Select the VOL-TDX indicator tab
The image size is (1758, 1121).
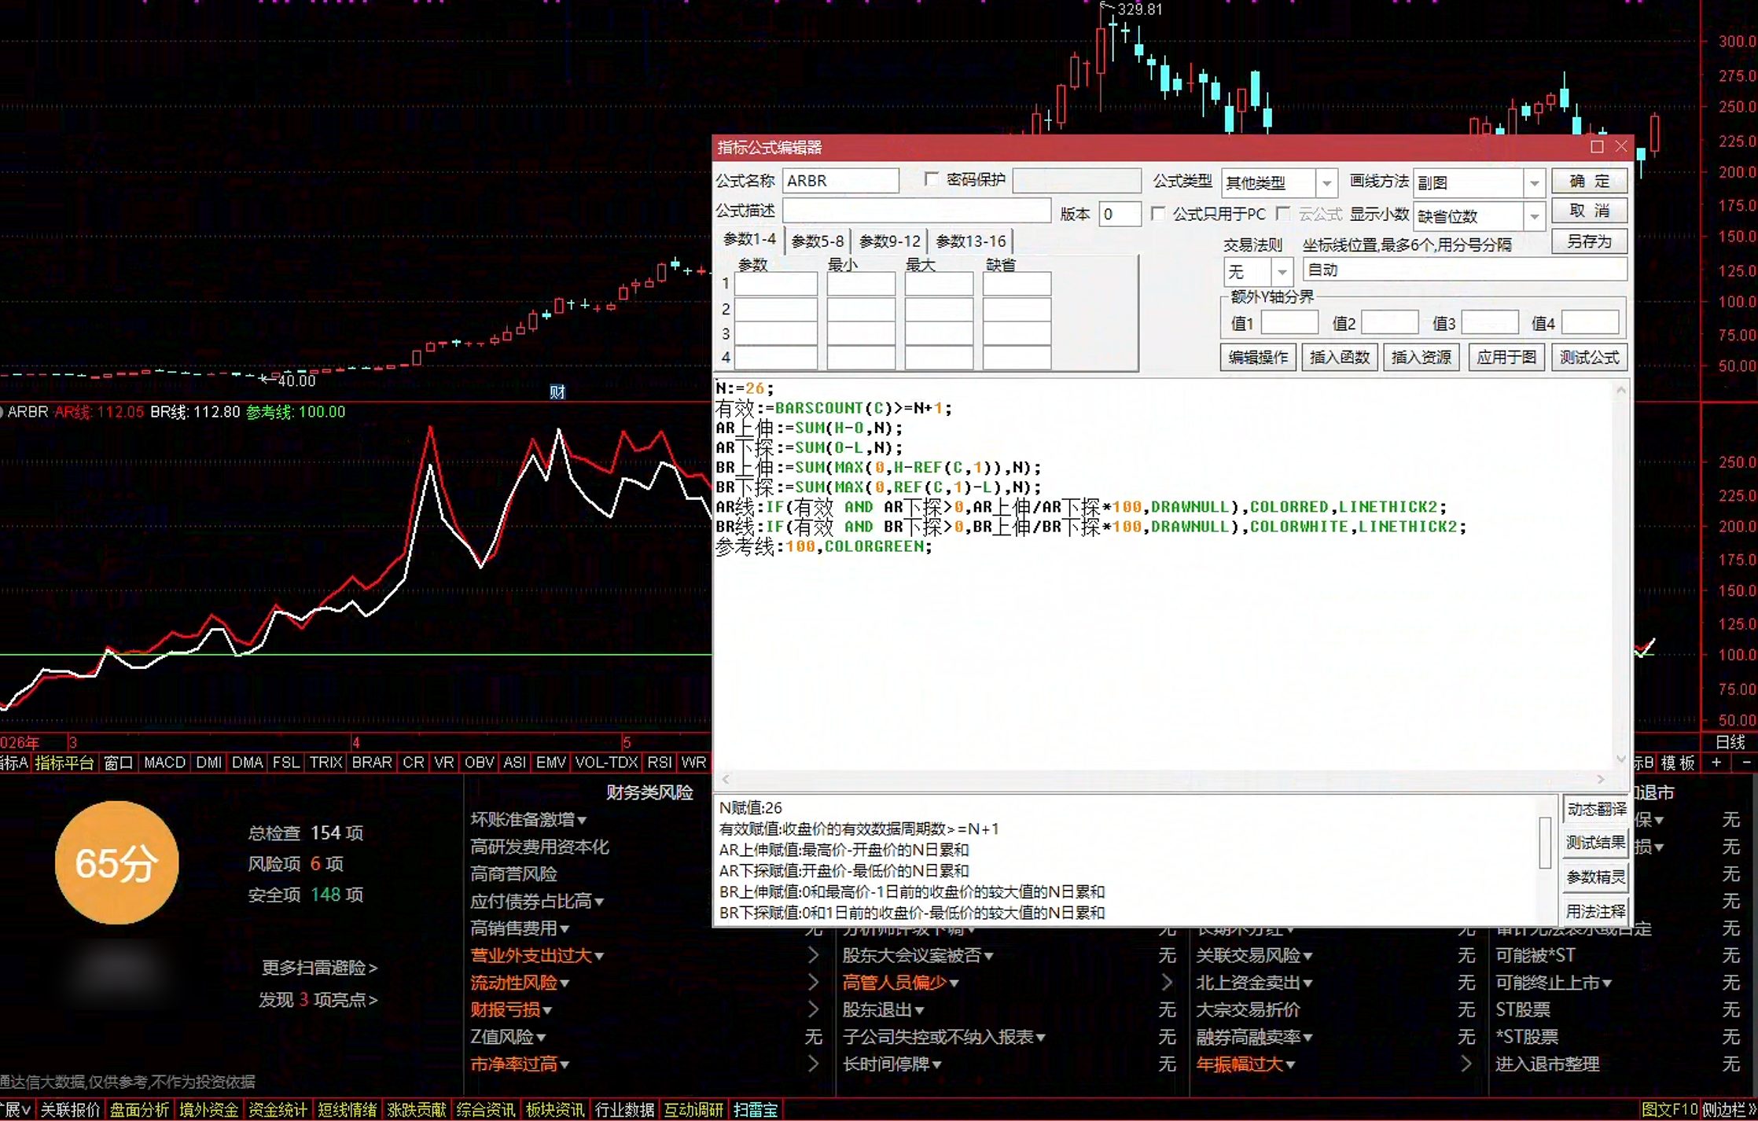point(606,763)
